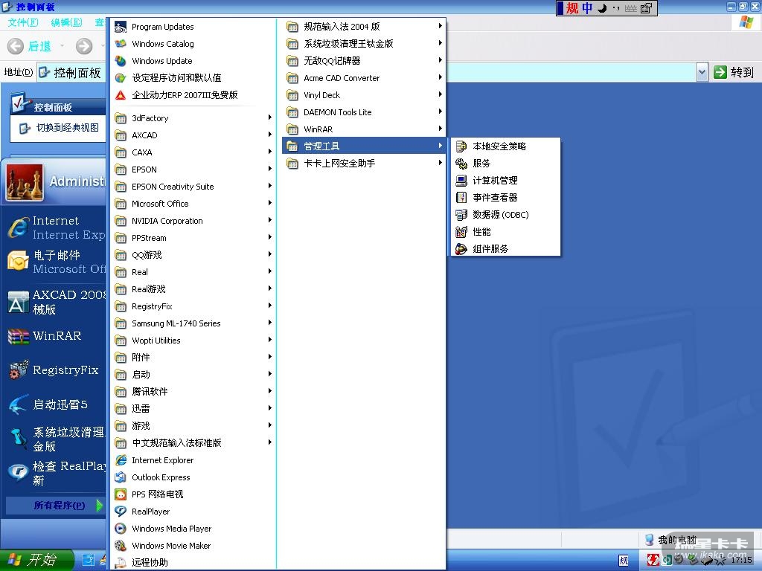
Task: Open 系统垃圾清理王钛金版 folder
Action: coord(364,44)
